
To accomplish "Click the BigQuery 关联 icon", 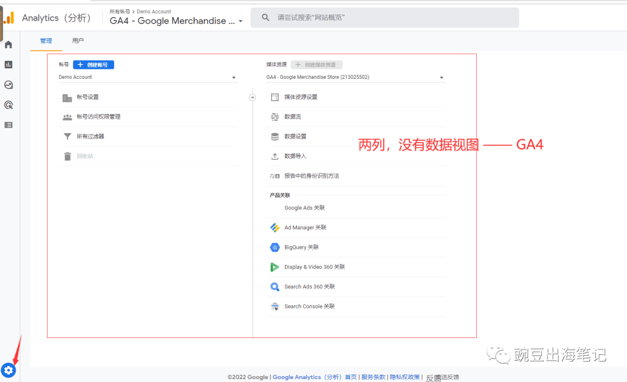I will click(275, 248).
